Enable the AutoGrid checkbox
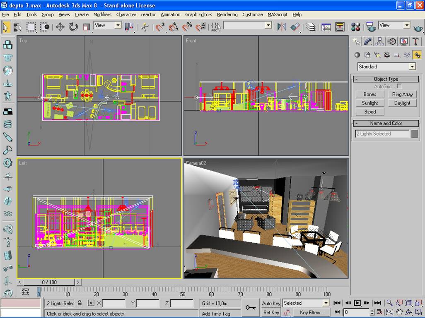The height and width of the screenshot is (318, 425). pos(399,86)
